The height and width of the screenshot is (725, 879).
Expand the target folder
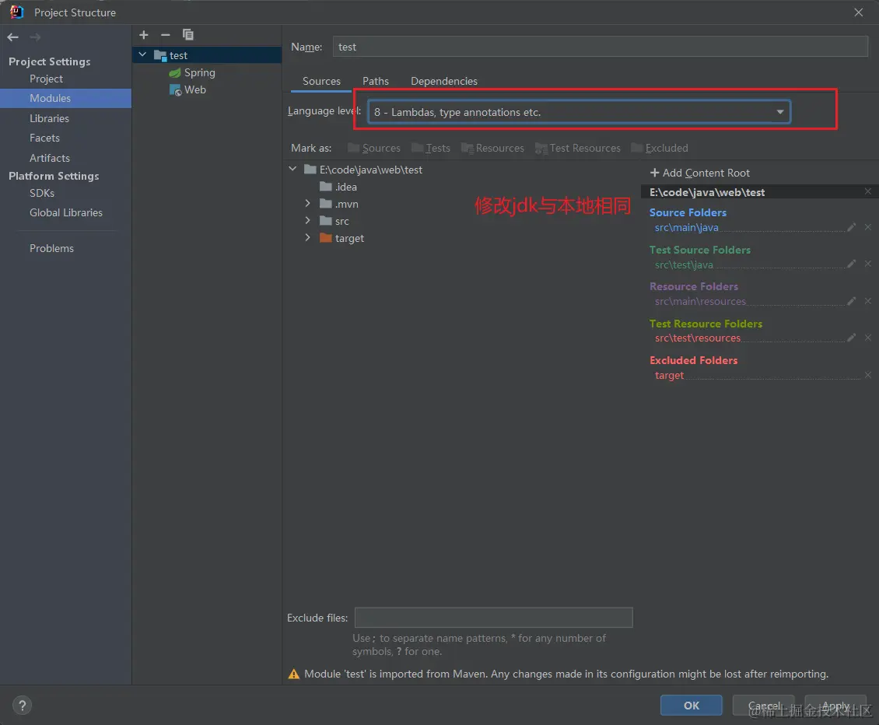point(308,237)
